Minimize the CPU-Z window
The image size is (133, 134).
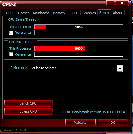(111, 3)
